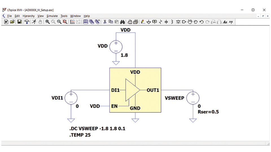Select the drag hand tool

coord(196,22)
